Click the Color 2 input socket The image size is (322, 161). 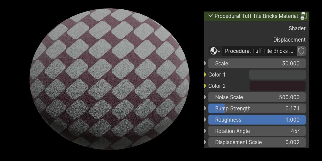tap(205, 86)
